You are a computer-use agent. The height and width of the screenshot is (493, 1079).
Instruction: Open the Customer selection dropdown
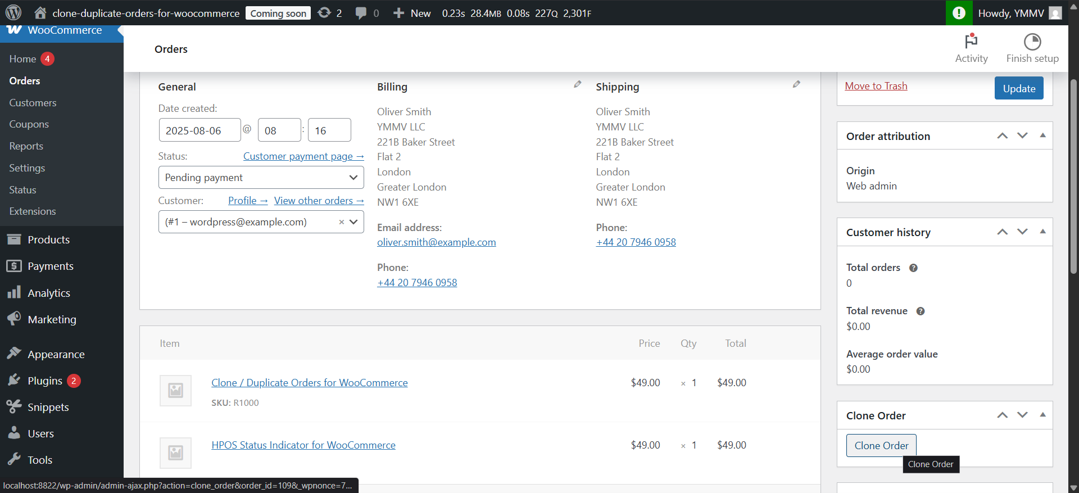(261, 222)
